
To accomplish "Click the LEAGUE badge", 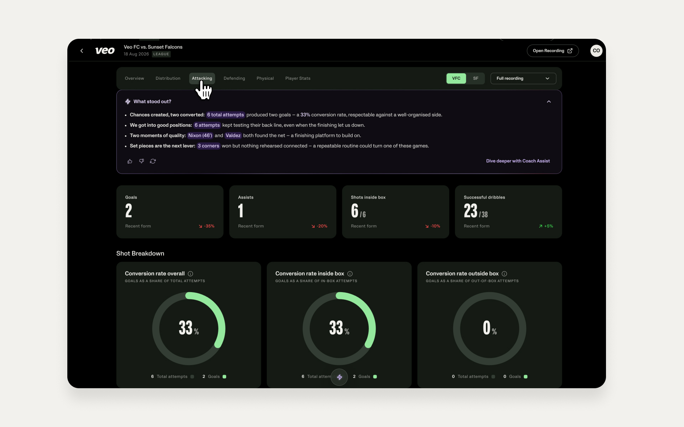I will tap(161, 54).
